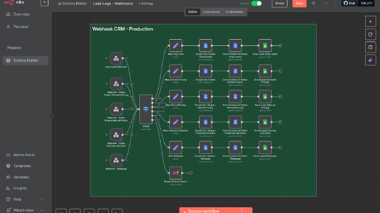Select Webhook - Gutter Project Otomatik Pricing node
This screenshot has height=213, width=380.
(116, 84)
